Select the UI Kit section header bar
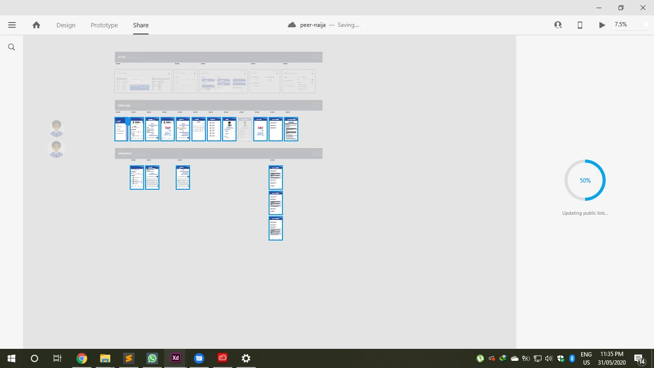The image size is (654, 368). [218, 57]
